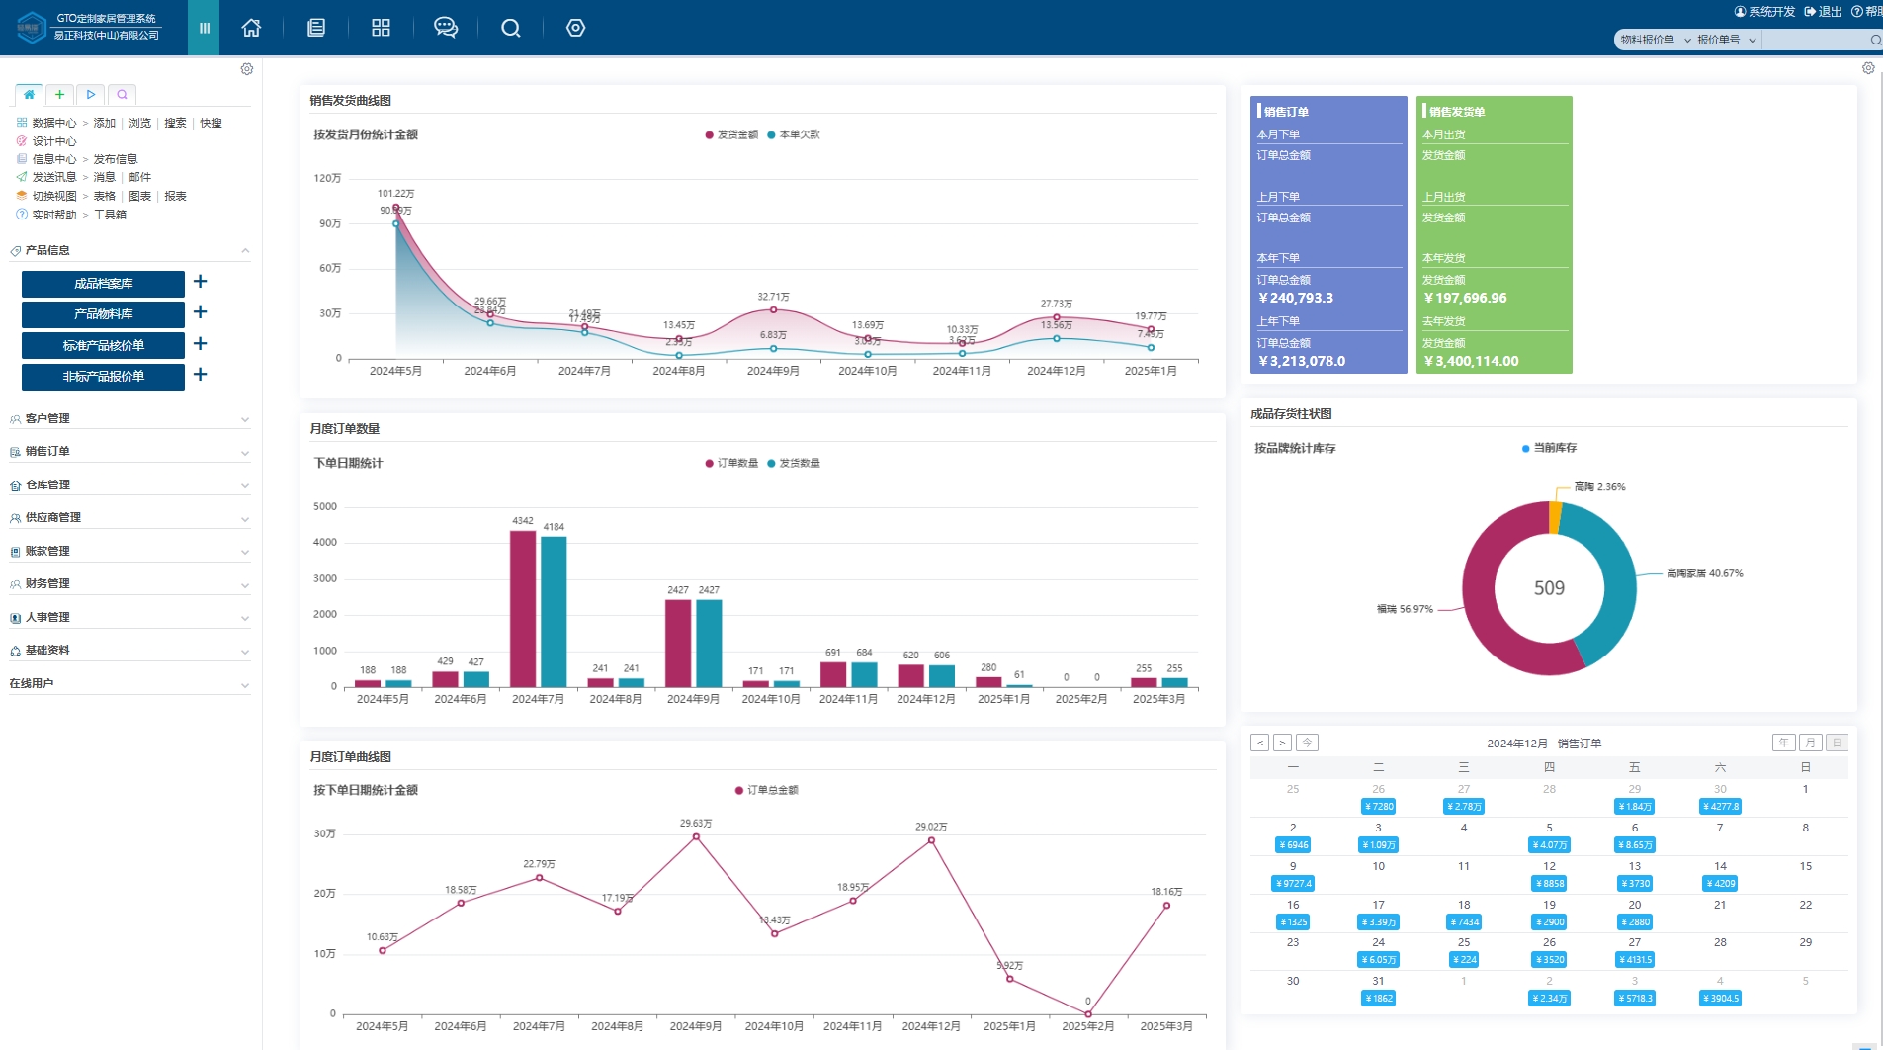Viewport: 1883px width, 1050px height.
Task: Open the hexagon settings icon in header
Action: [x=575, y=28]
